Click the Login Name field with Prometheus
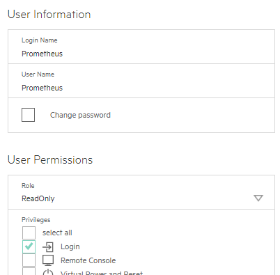 pos(141,47)
